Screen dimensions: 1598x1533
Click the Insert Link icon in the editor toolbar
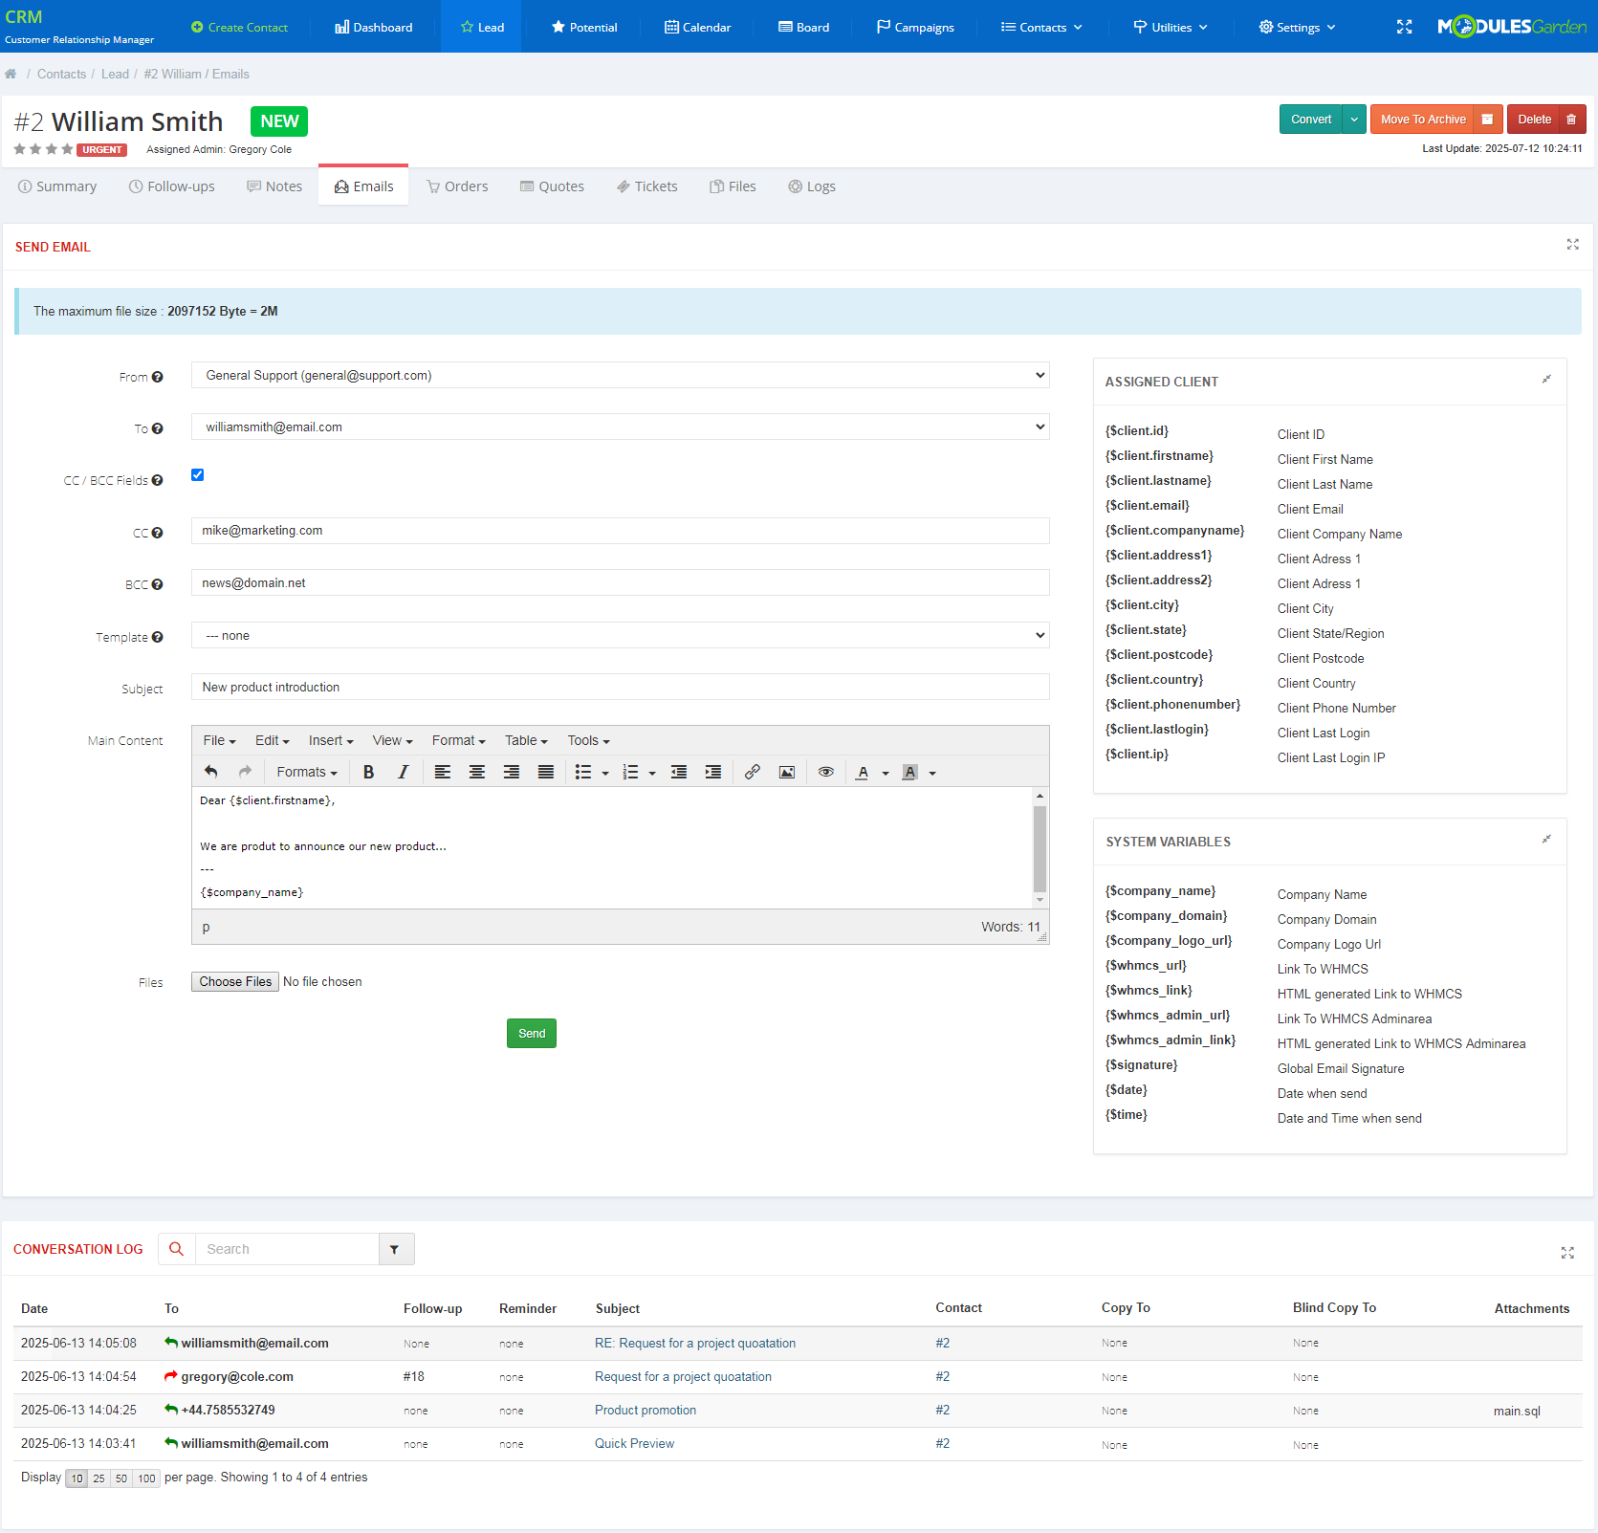click(753, 772)
